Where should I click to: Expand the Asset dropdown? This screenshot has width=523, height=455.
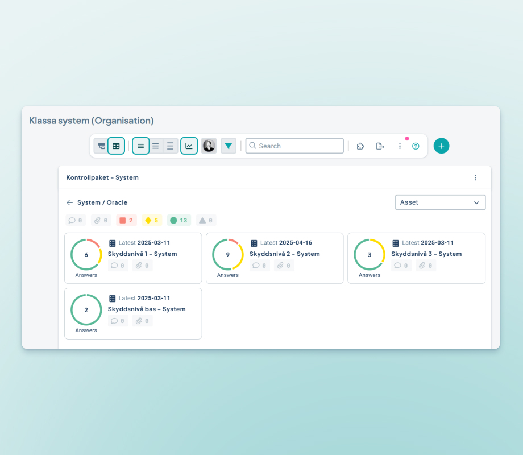click(x=440, y=202)
